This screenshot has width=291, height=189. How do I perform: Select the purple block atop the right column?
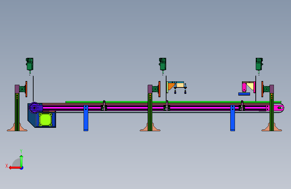[x=272, y=89]
